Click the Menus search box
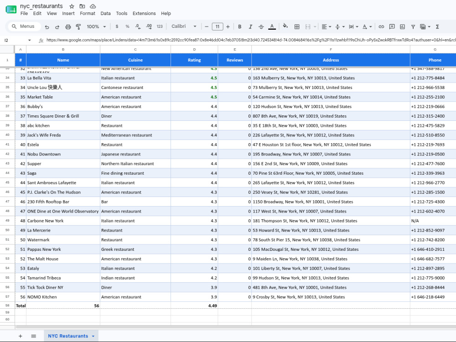Viewport: 456px width, 342px height. (x=24, y=26)
